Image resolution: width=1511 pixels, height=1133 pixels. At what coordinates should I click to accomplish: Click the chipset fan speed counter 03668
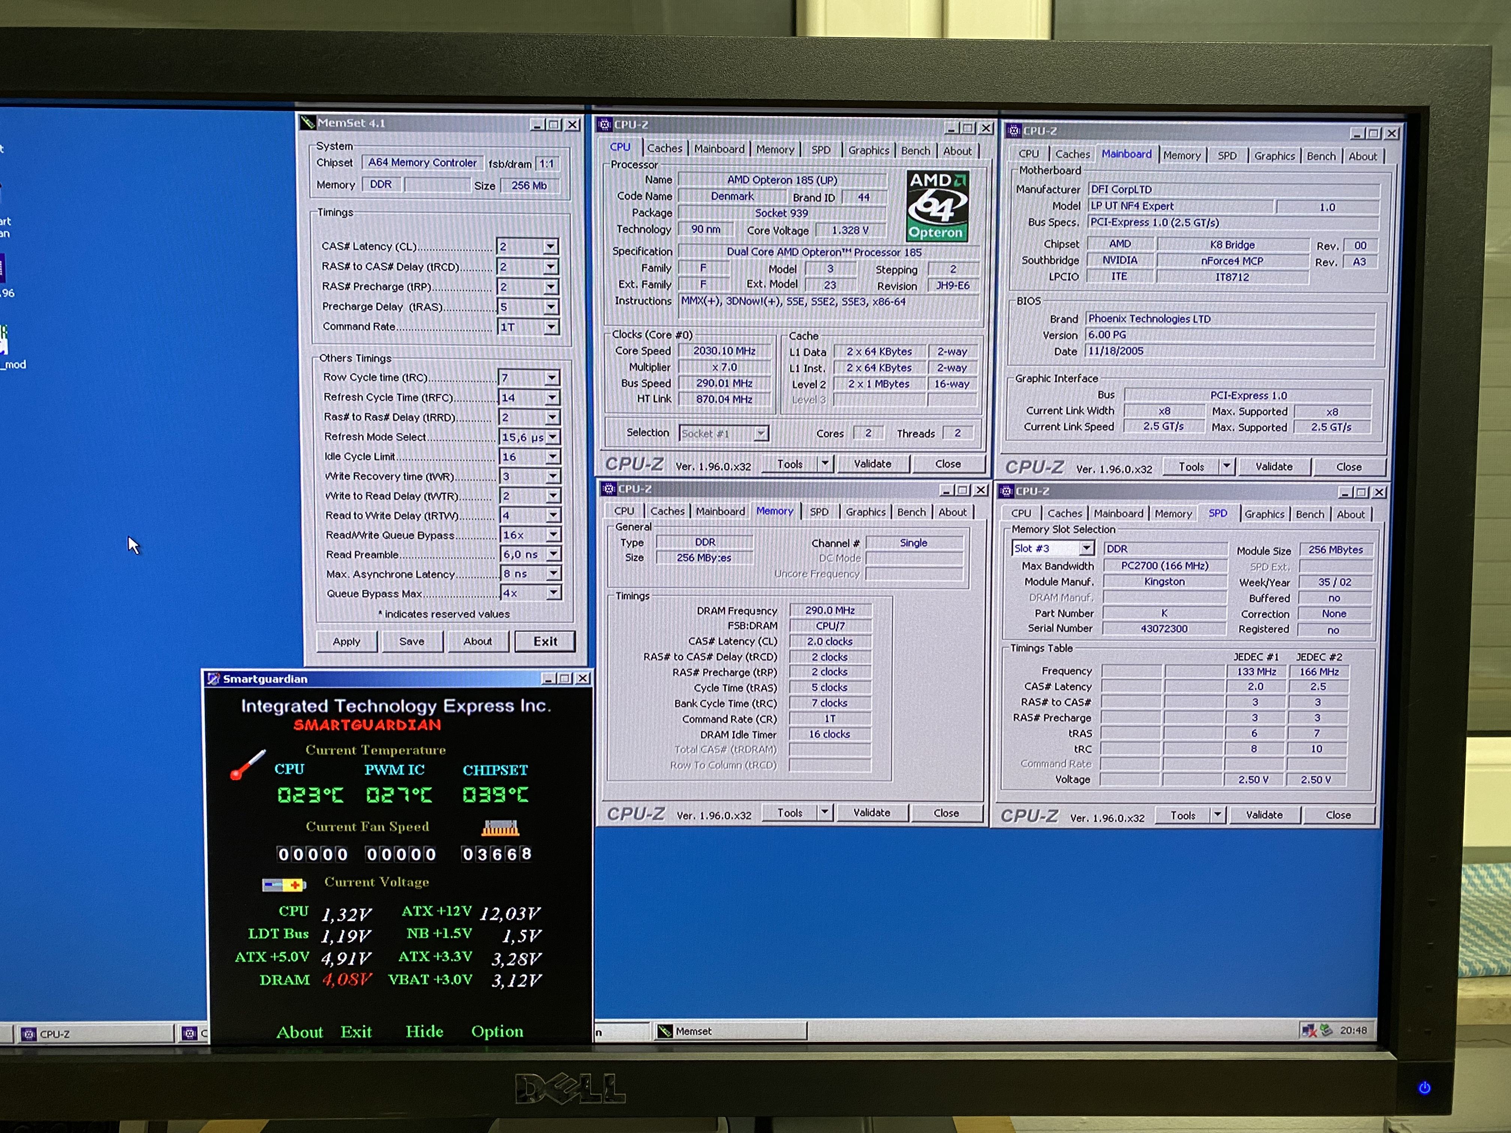pyautogui.click(x=497, y=853)
